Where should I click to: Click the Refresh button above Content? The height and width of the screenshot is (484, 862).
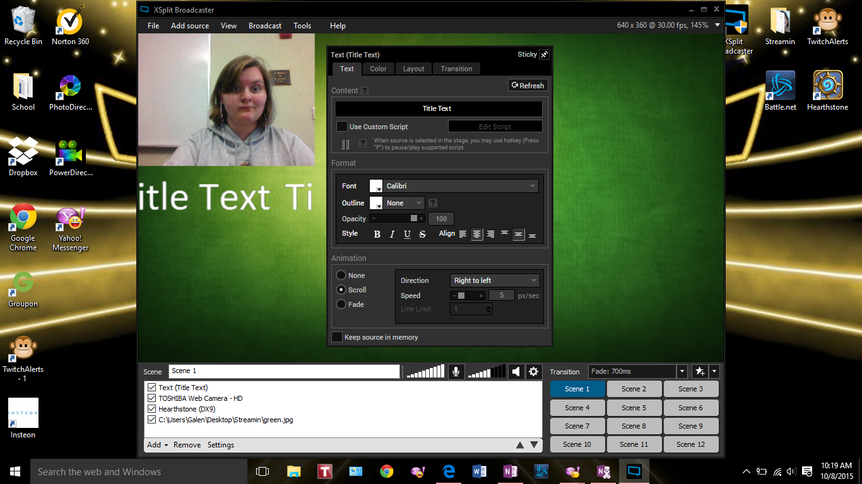tap(528, 85)
